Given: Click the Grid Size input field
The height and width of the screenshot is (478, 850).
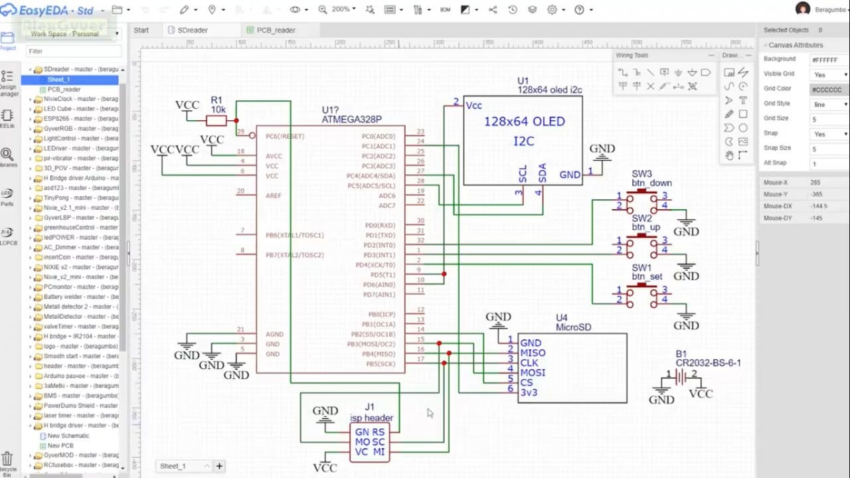Looking at the screenshot, I should coord(829,119).
